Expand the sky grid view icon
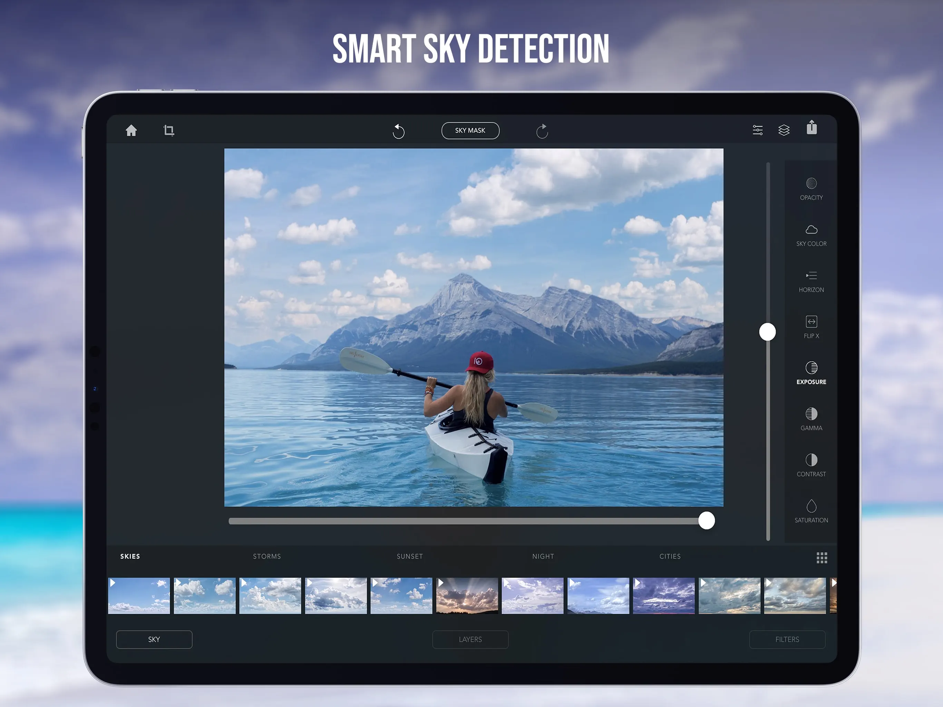Viewport: 943px width, 707px height. 822,558
